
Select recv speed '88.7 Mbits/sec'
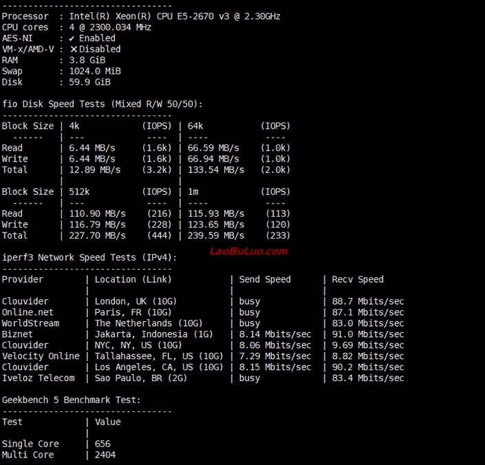click(368, 302)
